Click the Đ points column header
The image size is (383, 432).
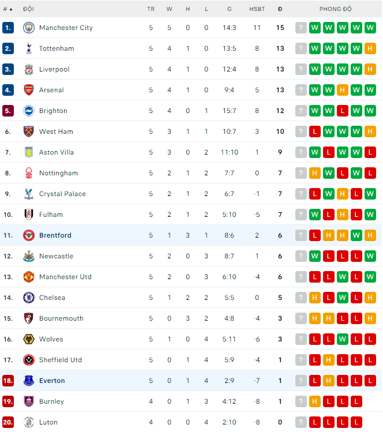(x=280, y=9)
